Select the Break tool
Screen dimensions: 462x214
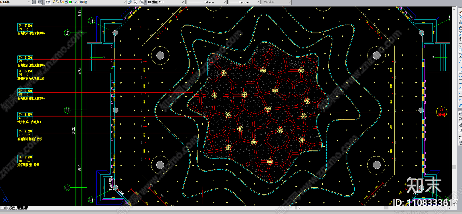[460, 78]
